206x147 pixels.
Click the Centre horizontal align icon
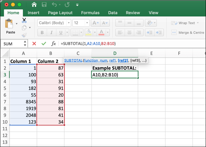click(129, 32)
